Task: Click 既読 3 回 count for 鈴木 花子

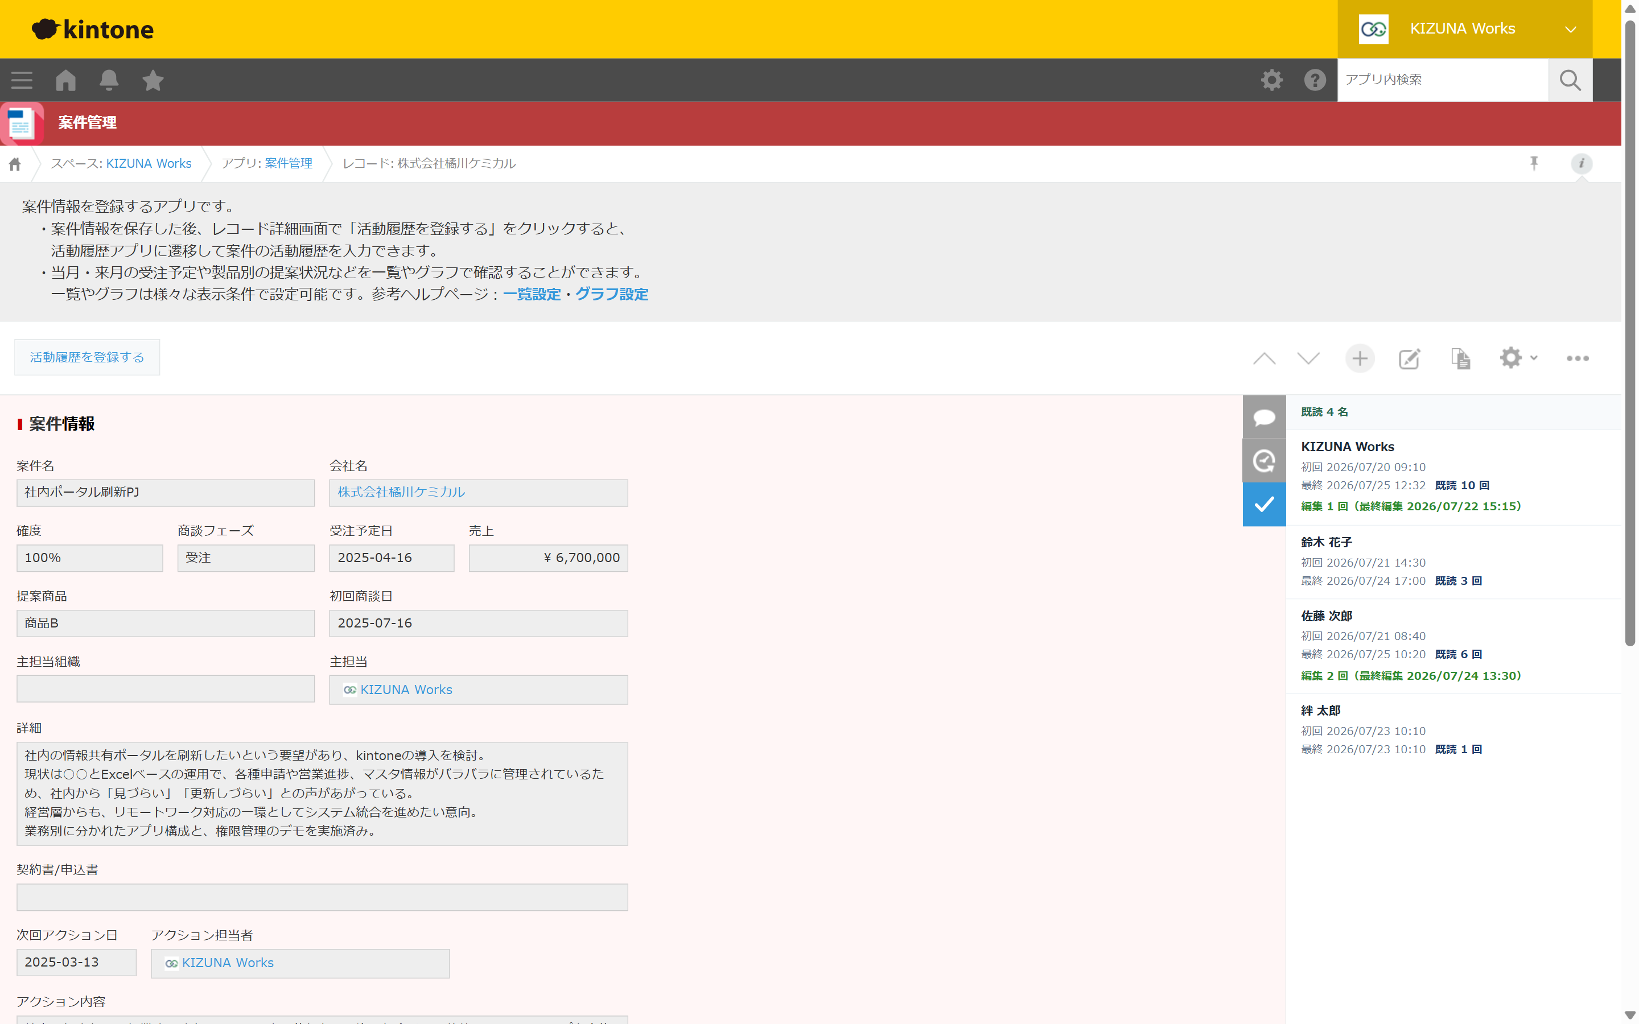Action: (1458, 580)
